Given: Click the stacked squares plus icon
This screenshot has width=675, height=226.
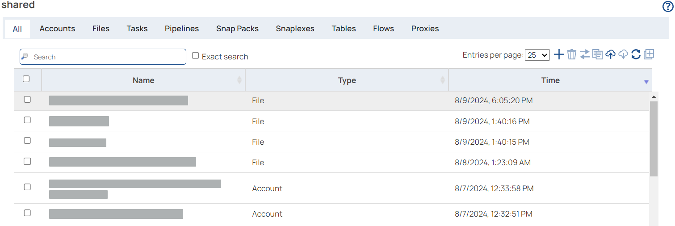Looking at the screenshot, I should (649, 54).
